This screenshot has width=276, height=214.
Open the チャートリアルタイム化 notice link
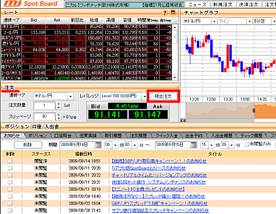click(x=160, y=175)
